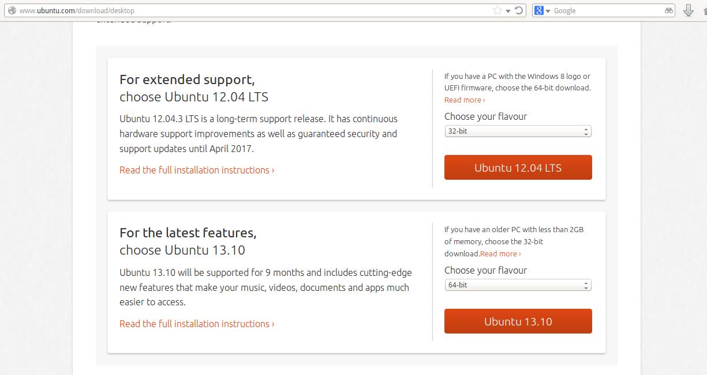707x375 pixels.
Task: Download with the Ubuntu 13.10 button
Action: click(518, 321)
